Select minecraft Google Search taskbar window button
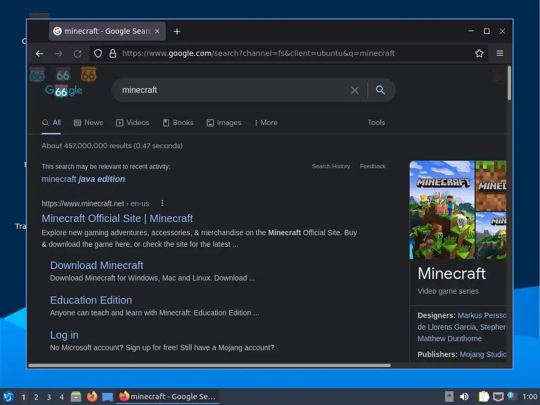Image resolution: width=540 pixels, height=405 pixels. tap(167, 397)
